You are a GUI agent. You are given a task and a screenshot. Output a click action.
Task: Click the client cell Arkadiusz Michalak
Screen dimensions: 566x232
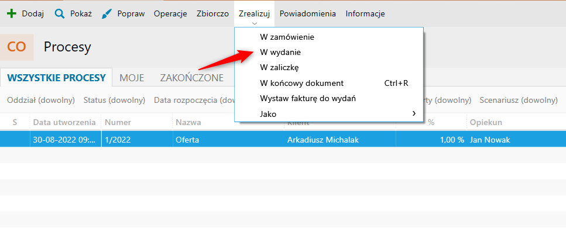pos(339,140)
